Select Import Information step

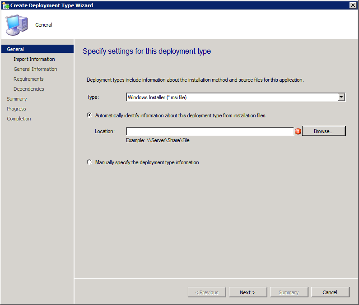(34, 59)
